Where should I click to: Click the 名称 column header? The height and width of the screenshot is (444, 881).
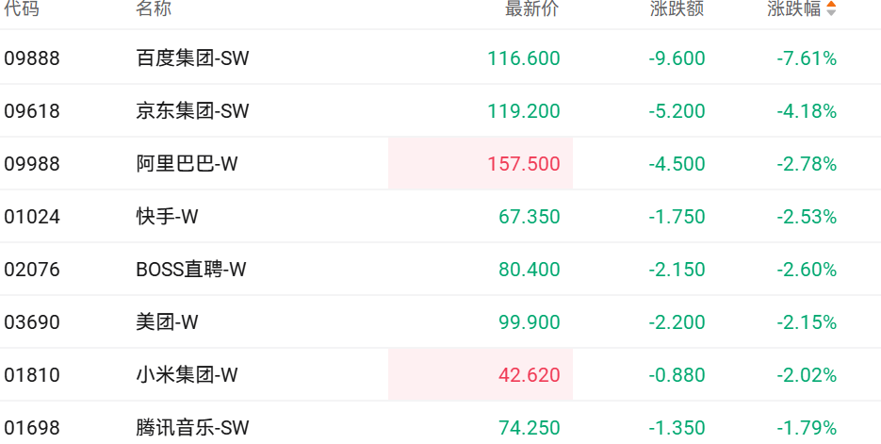[154, 9]
